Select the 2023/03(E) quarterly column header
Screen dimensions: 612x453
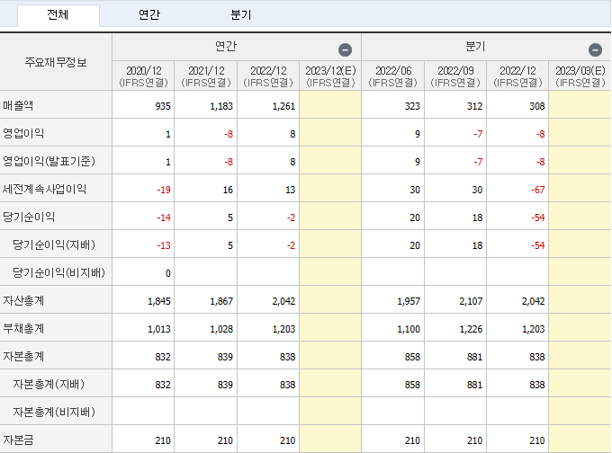coord(580,76)
